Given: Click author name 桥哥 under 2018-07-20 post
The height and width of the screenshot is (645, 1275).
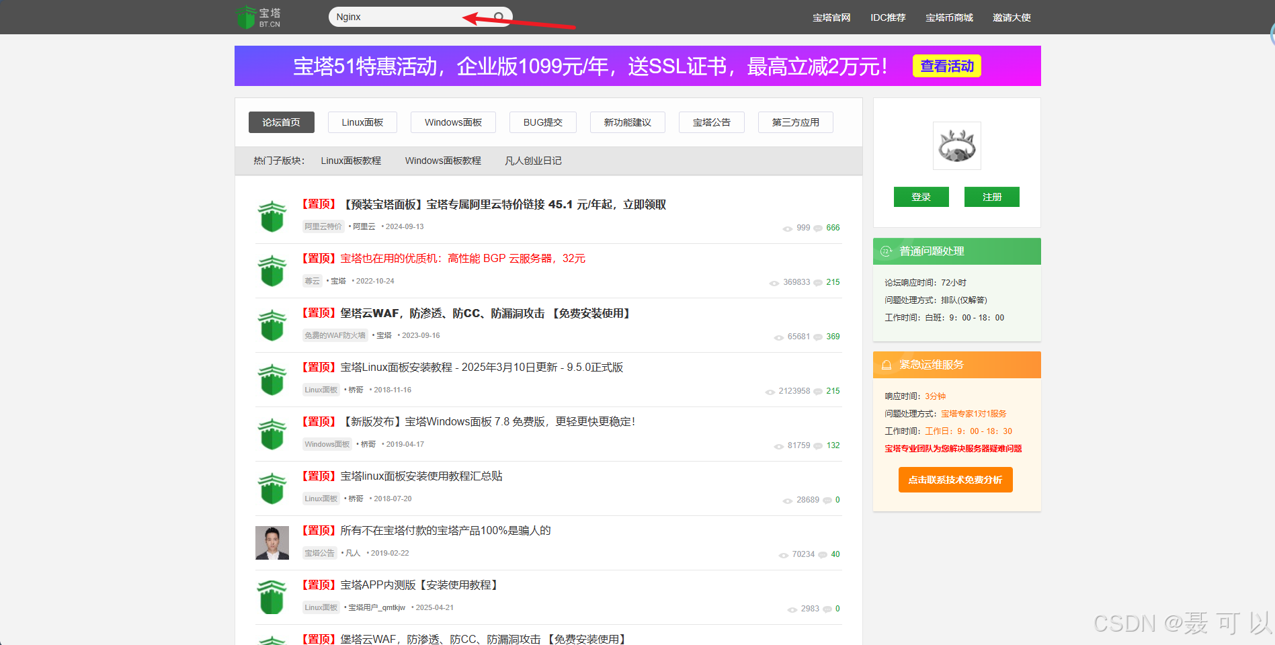Looking at the screenshot, I should click(x=356, y=499).
